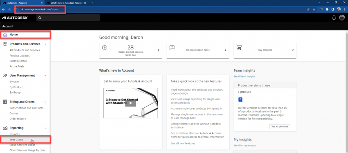348x153 pixels.
Task: Open Active Trials in sidebar
Action: pyautogui.click(x=17, y=66)
